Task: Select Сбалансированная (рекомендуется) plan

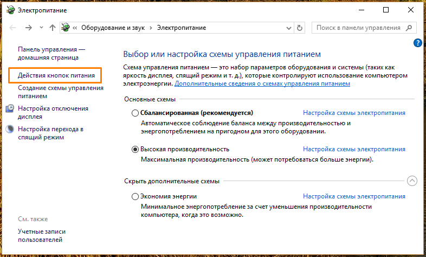Action: pyautogui.click(x=135, y=113)
